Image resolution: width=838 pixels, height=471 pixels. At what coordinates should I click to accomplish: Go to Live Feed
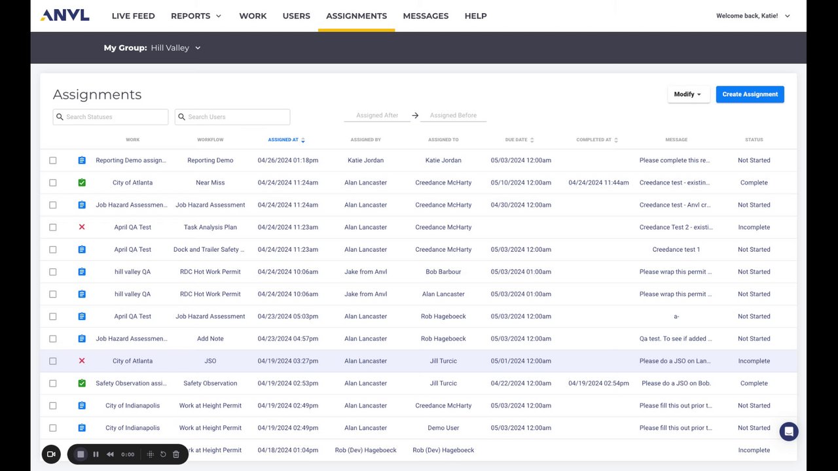tap(134, 16)
